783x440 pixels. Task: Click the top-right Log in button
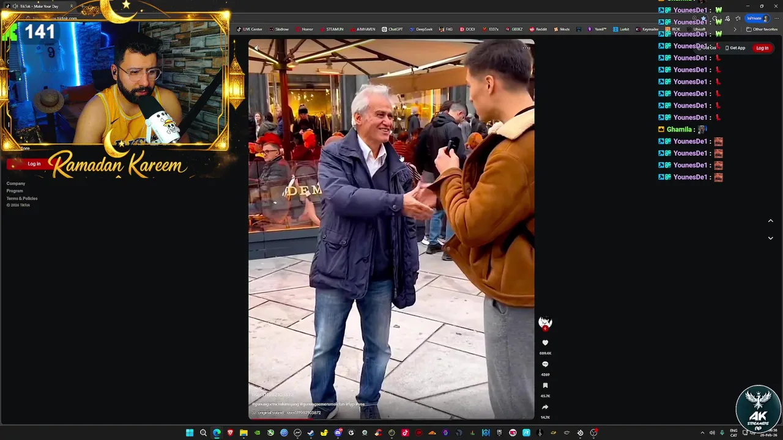click(x=762, y=48)
